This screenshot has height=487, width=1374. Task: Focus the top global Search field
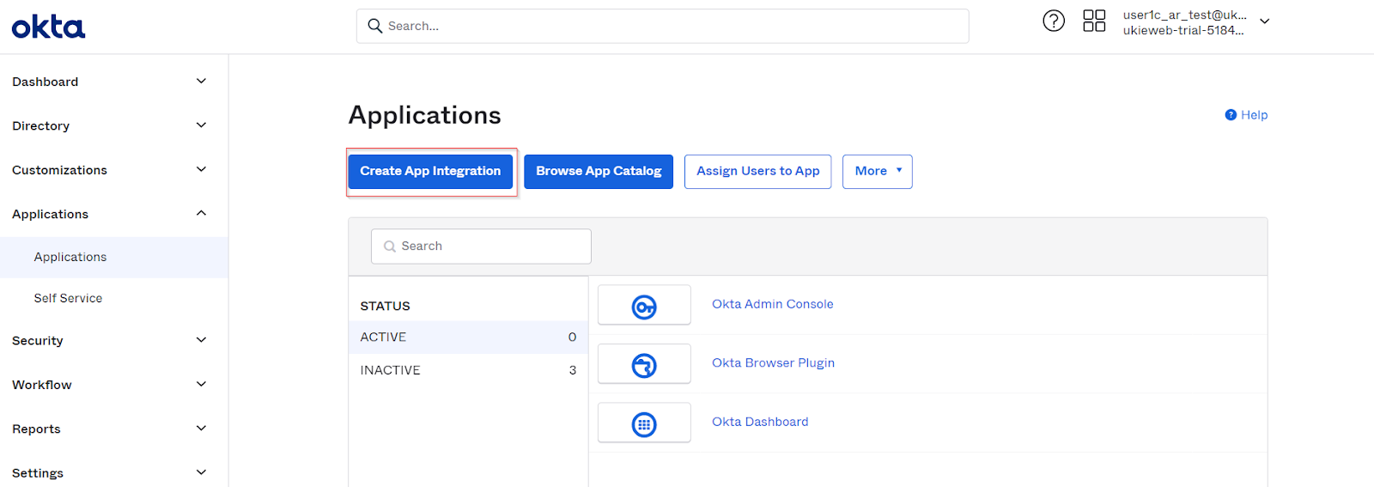click(x=663, y=26)
